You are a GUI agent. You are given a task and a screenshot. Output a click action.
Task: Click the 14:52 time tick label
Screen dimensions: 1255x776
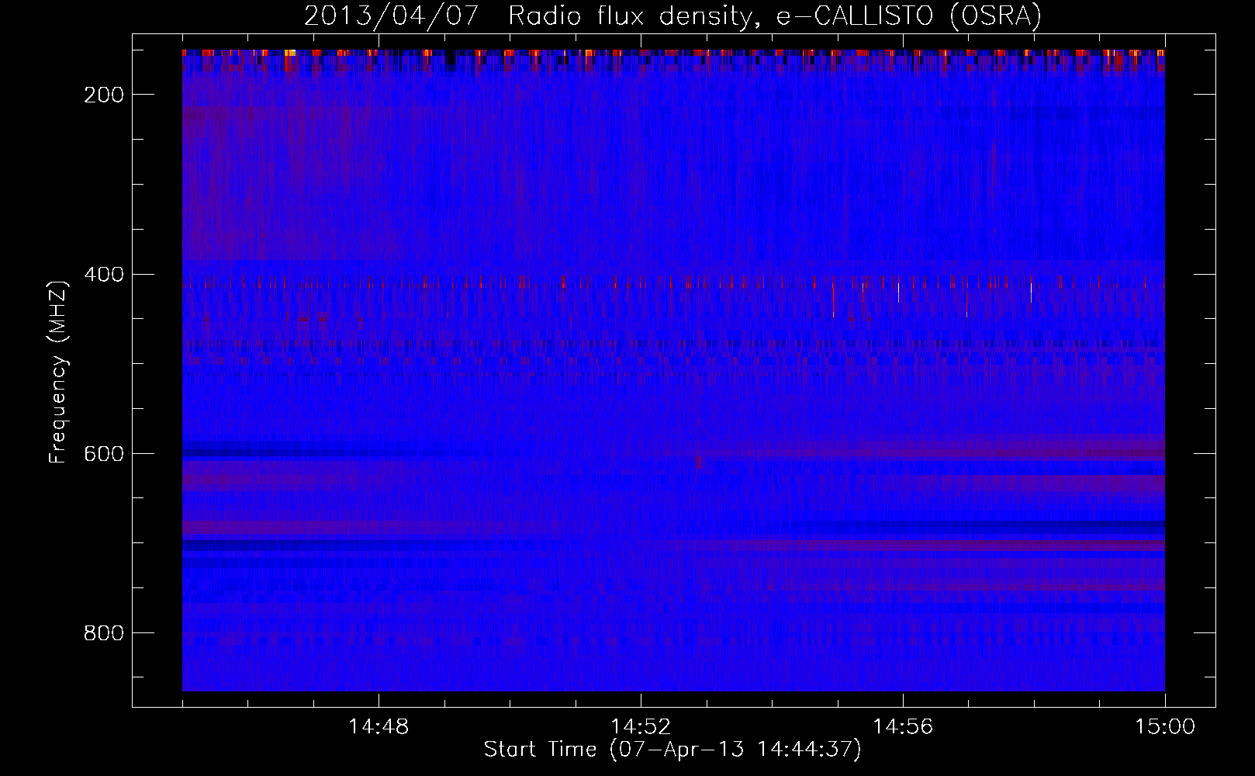coord(641,726)
